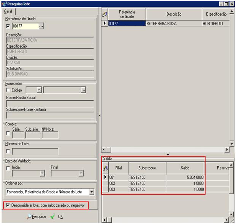Click the Pesquisar button label
The height and width of the screenshot is (224, 236).
click(x=39, y=216)
